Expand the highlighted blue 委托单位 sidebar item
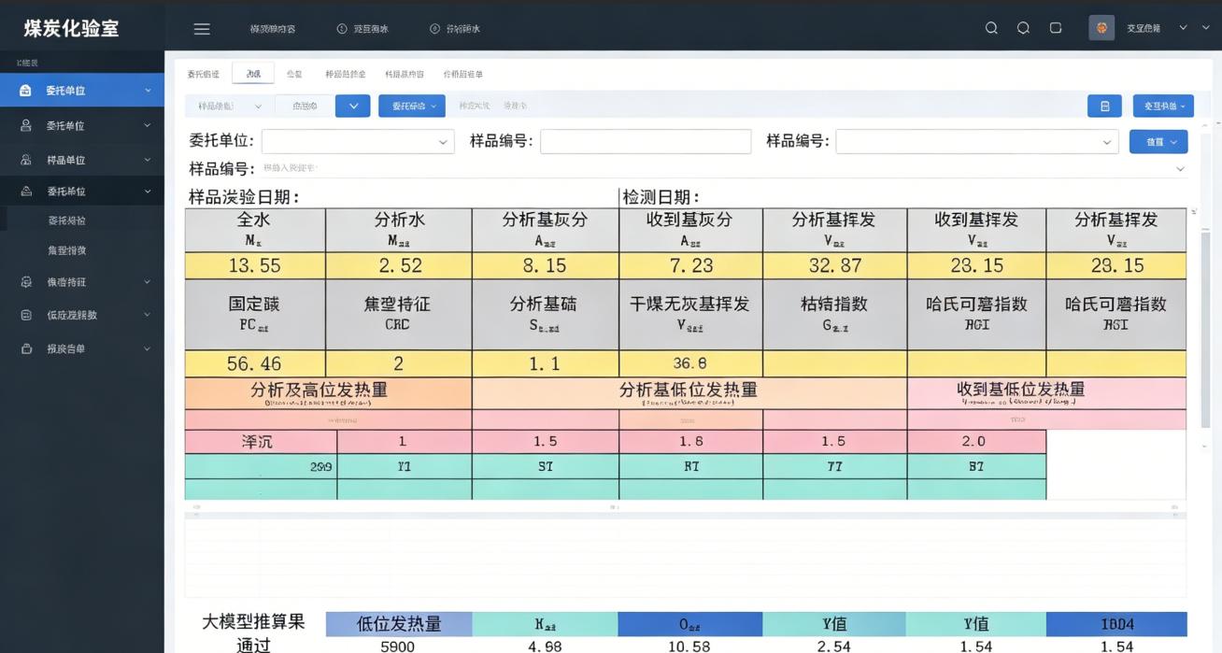This screenshot has height=653, width=1222. coord(82,91)
